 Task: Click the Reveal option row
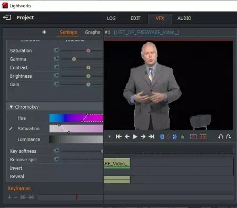(55, 176)
